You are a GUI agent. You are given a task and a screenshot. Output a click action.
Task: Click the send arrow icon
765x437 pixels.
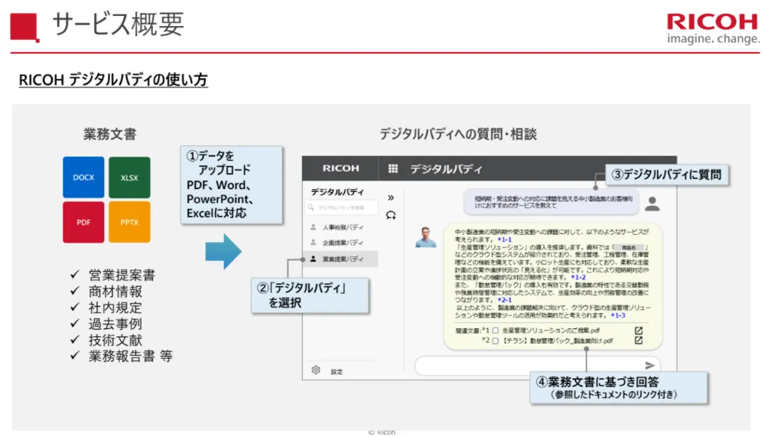[649, 366]
